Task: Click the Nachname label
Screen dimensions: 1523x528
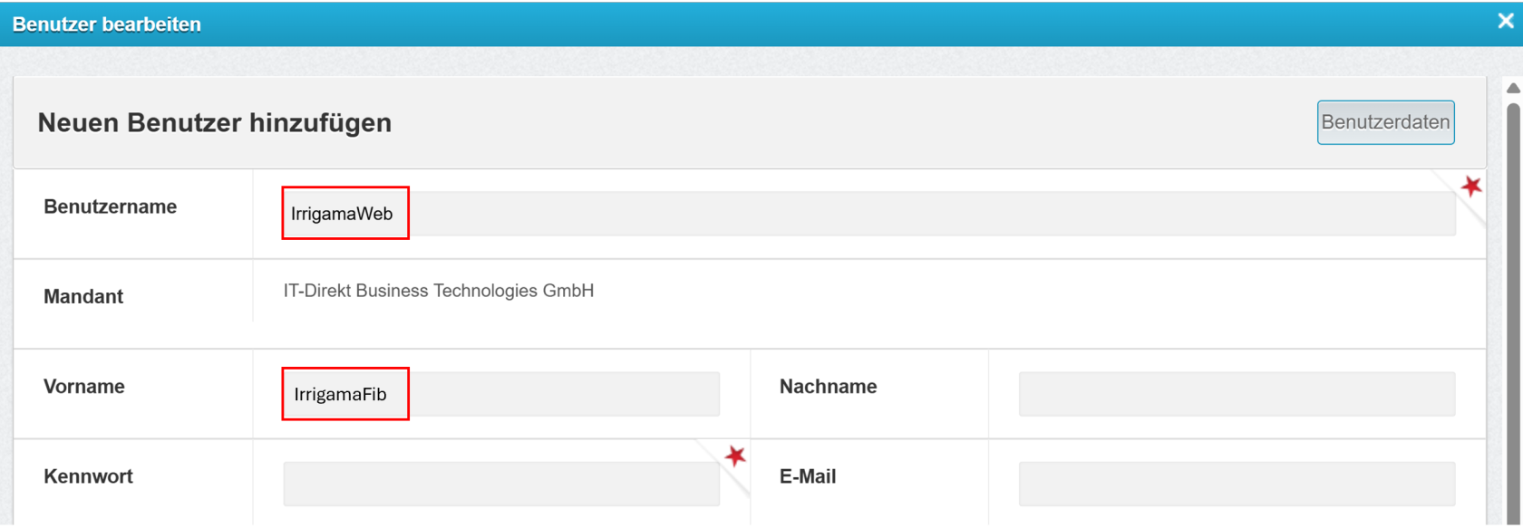Action: [x=828, y=387]
